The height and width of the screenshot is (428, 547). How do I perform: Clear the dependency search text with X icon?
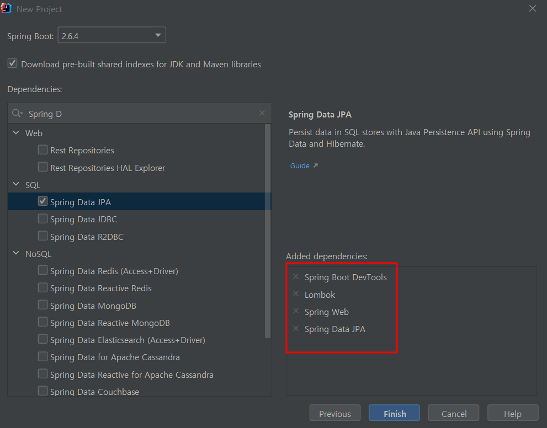pos(262,113)
